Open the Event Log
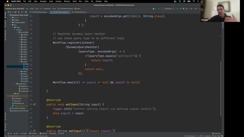Viewport: 244px width, 137px height. point(217,134)
